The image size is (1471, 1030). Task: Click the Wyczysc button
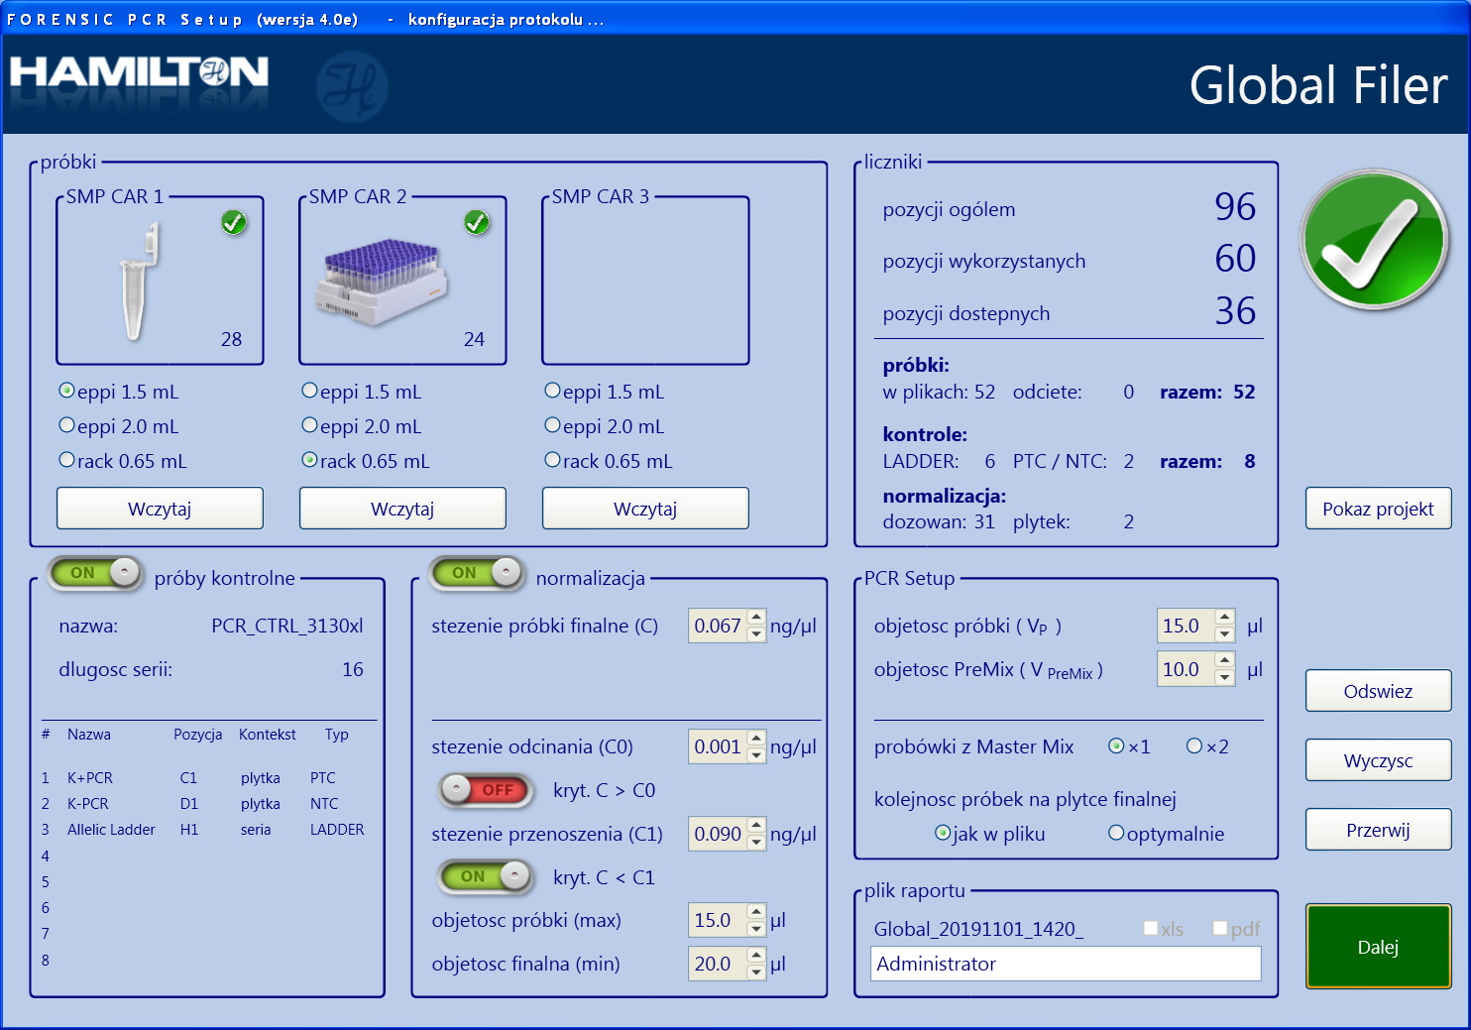click(1378, 760)
